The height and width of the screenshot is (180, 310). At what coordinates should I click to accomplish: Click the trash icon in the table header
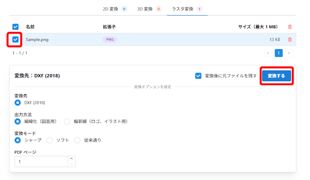(x=290, y=27)
